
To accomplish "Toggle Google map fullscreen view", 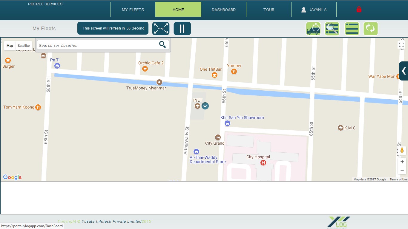I will pyautogui.click(x=401, y=45).
